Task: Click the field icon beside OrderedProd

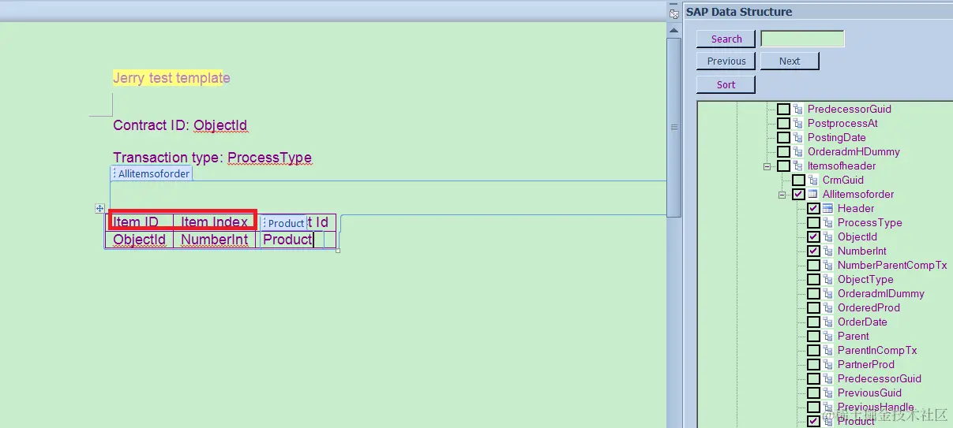Action: (828, 307)
